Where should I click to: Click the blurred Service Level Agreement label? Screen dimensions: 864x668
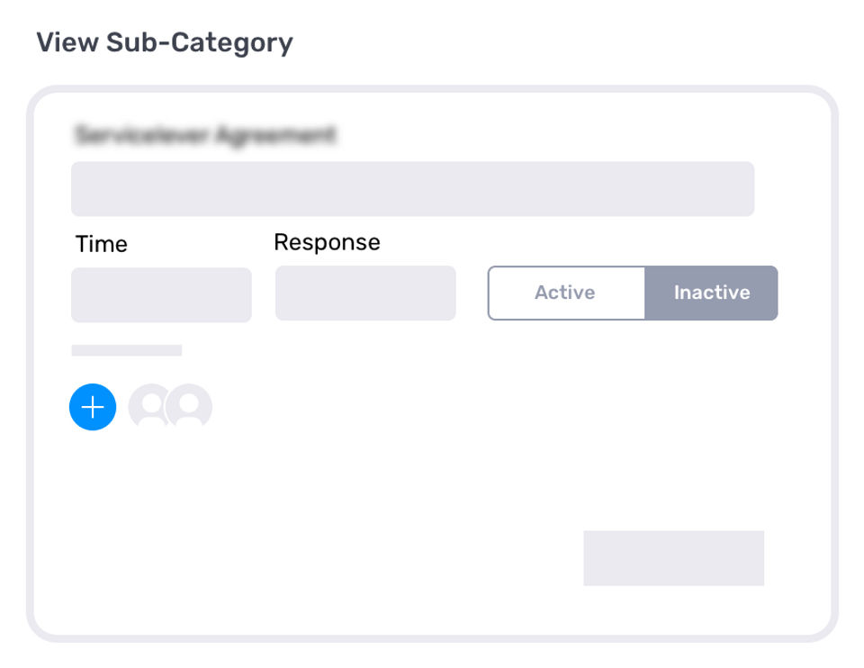(x=206, y=136)
